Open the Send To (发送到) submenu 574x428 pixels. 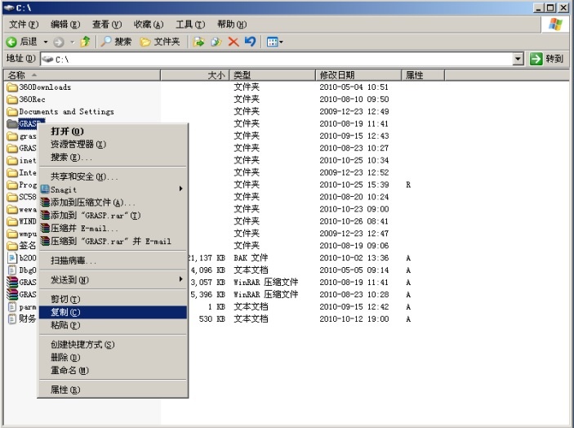point(69,280)
